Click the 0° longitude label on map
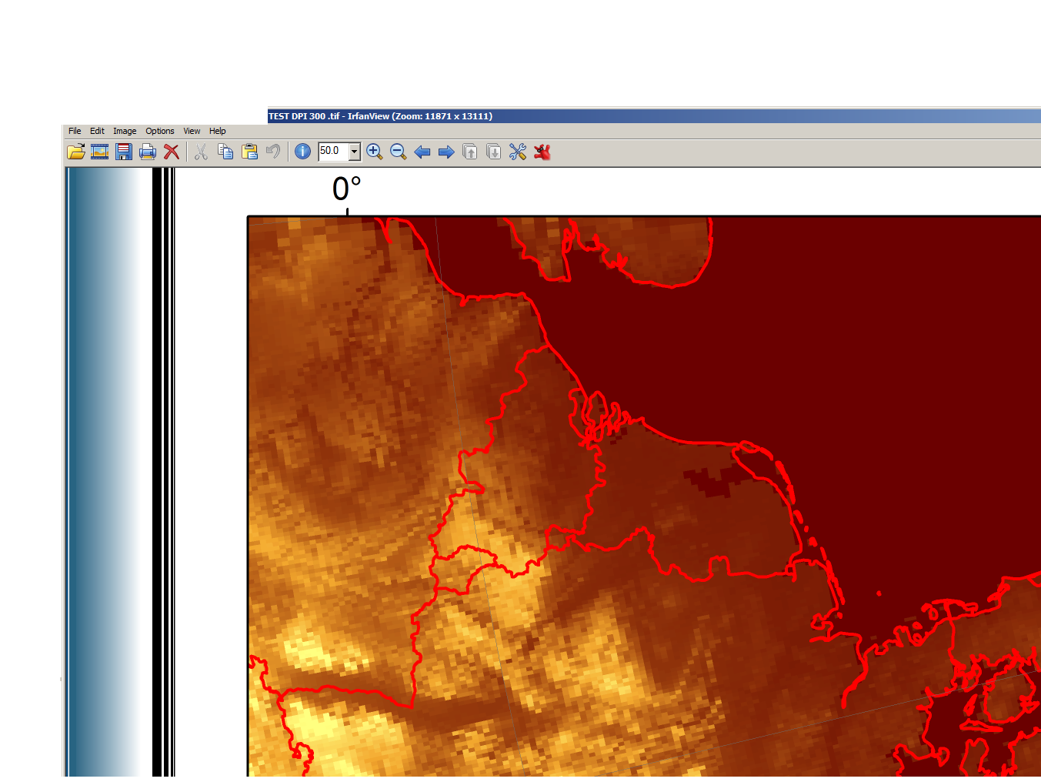This screenshot has width=1041, height=782. click(346, 189)
